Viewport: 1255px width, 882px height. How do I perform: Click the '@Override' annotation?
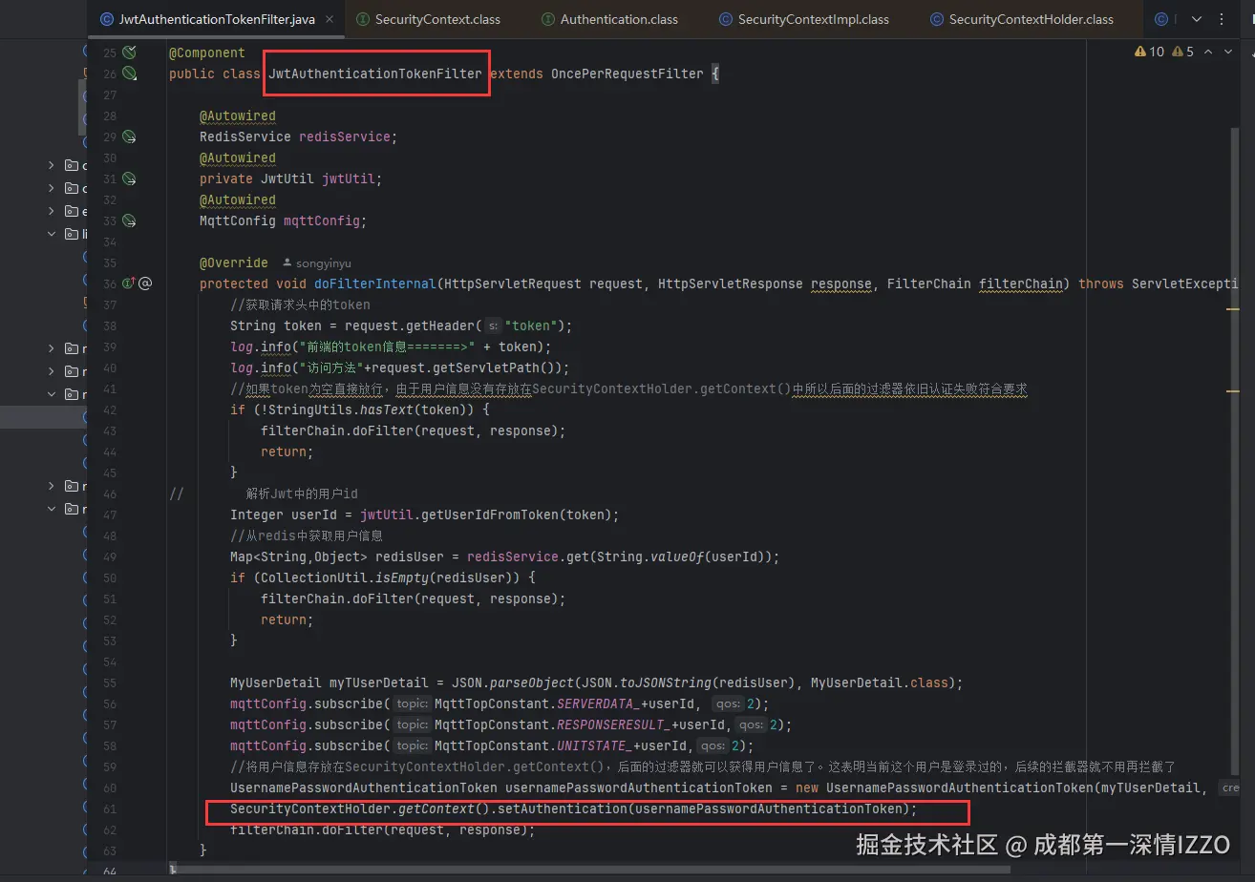point(234,262)
